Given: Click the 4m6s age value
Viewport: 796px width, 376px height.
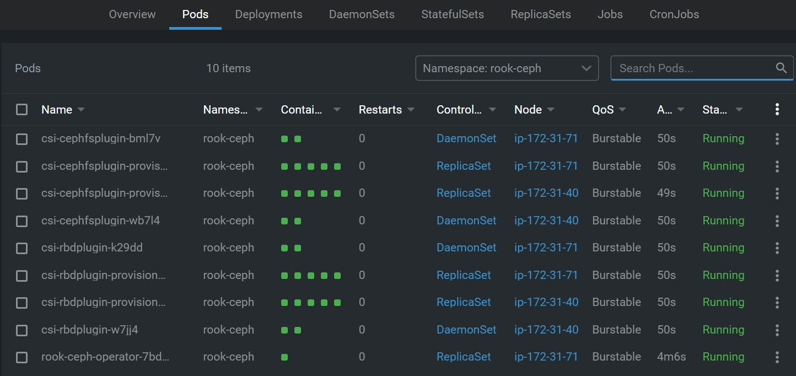Looking at the screenshot, I should 671,357.
